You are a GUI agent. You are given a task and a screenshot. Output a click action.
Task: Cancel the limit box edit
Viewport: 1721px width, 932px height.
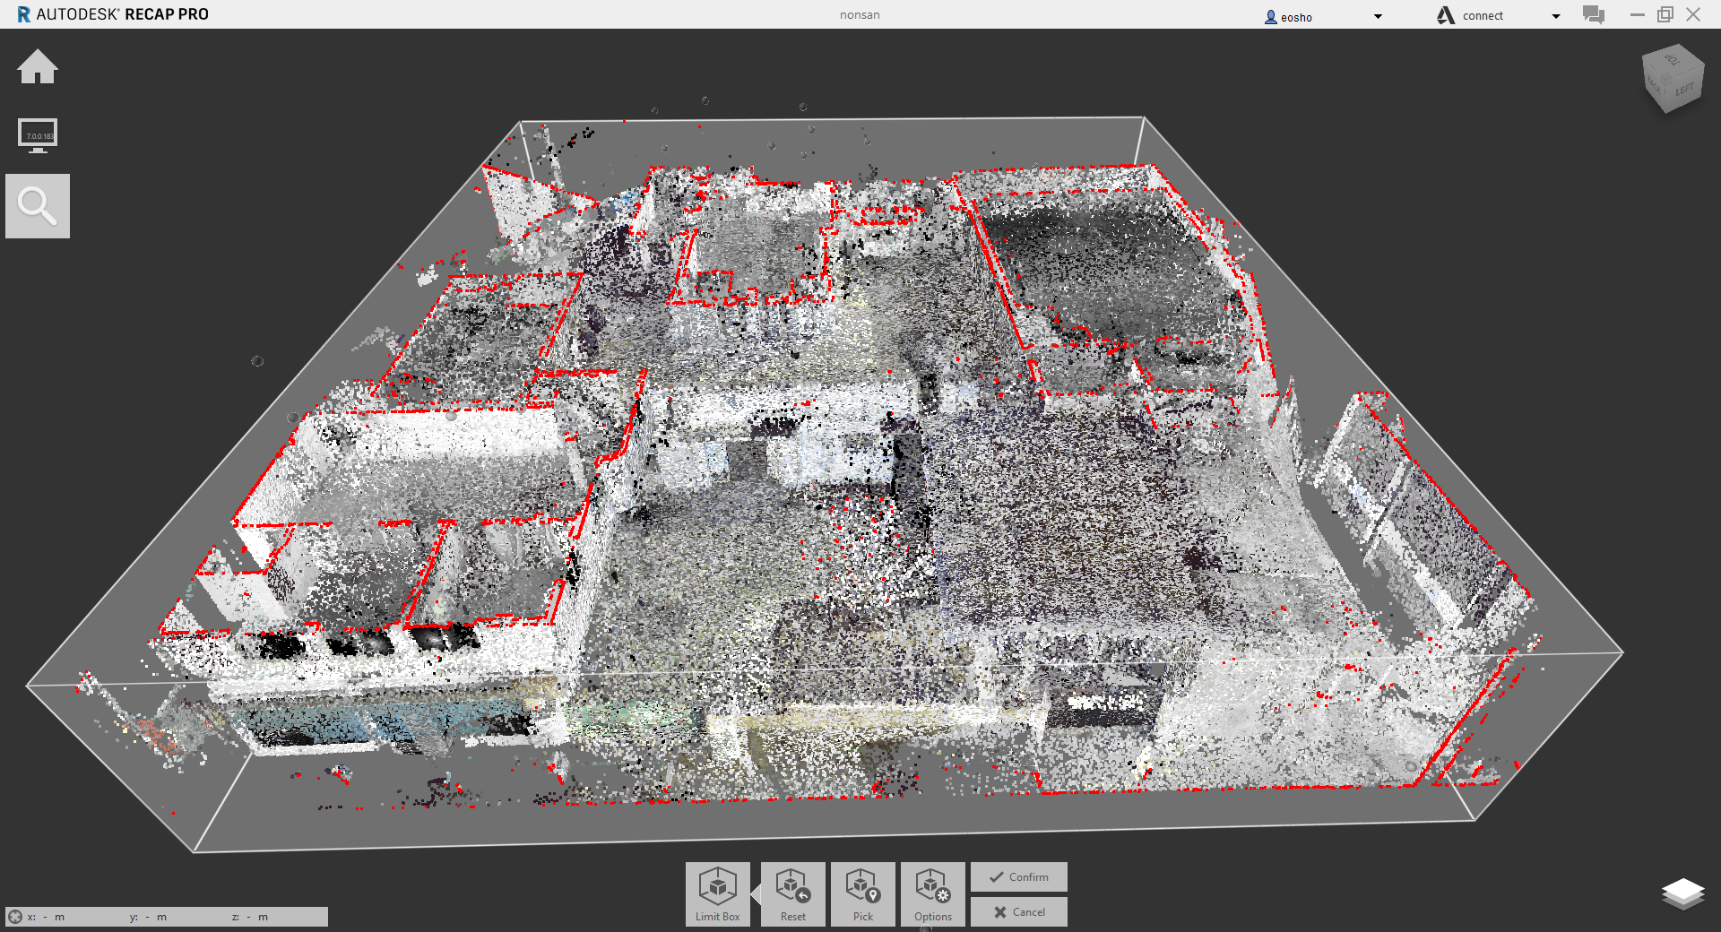click(1018, 912)
